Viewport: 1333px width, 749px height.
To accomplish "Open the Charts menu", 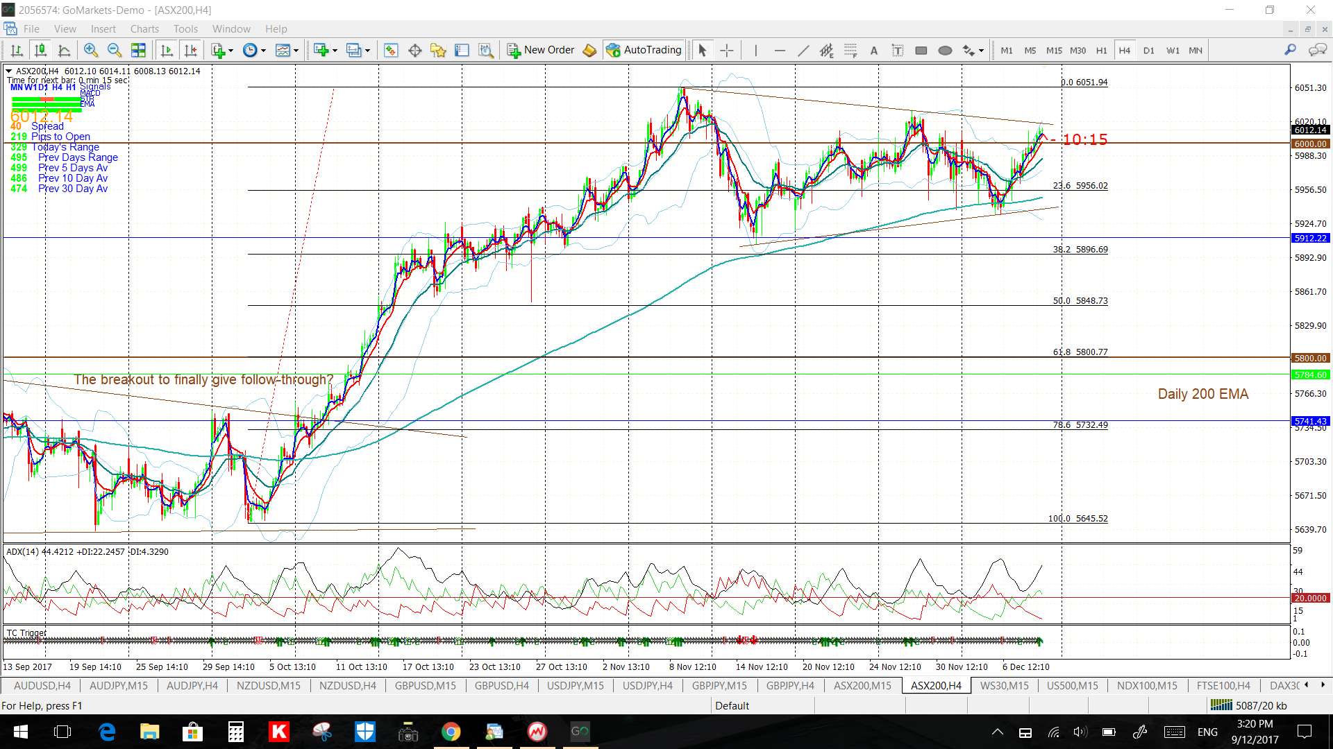I will click(x=144, y=28).
